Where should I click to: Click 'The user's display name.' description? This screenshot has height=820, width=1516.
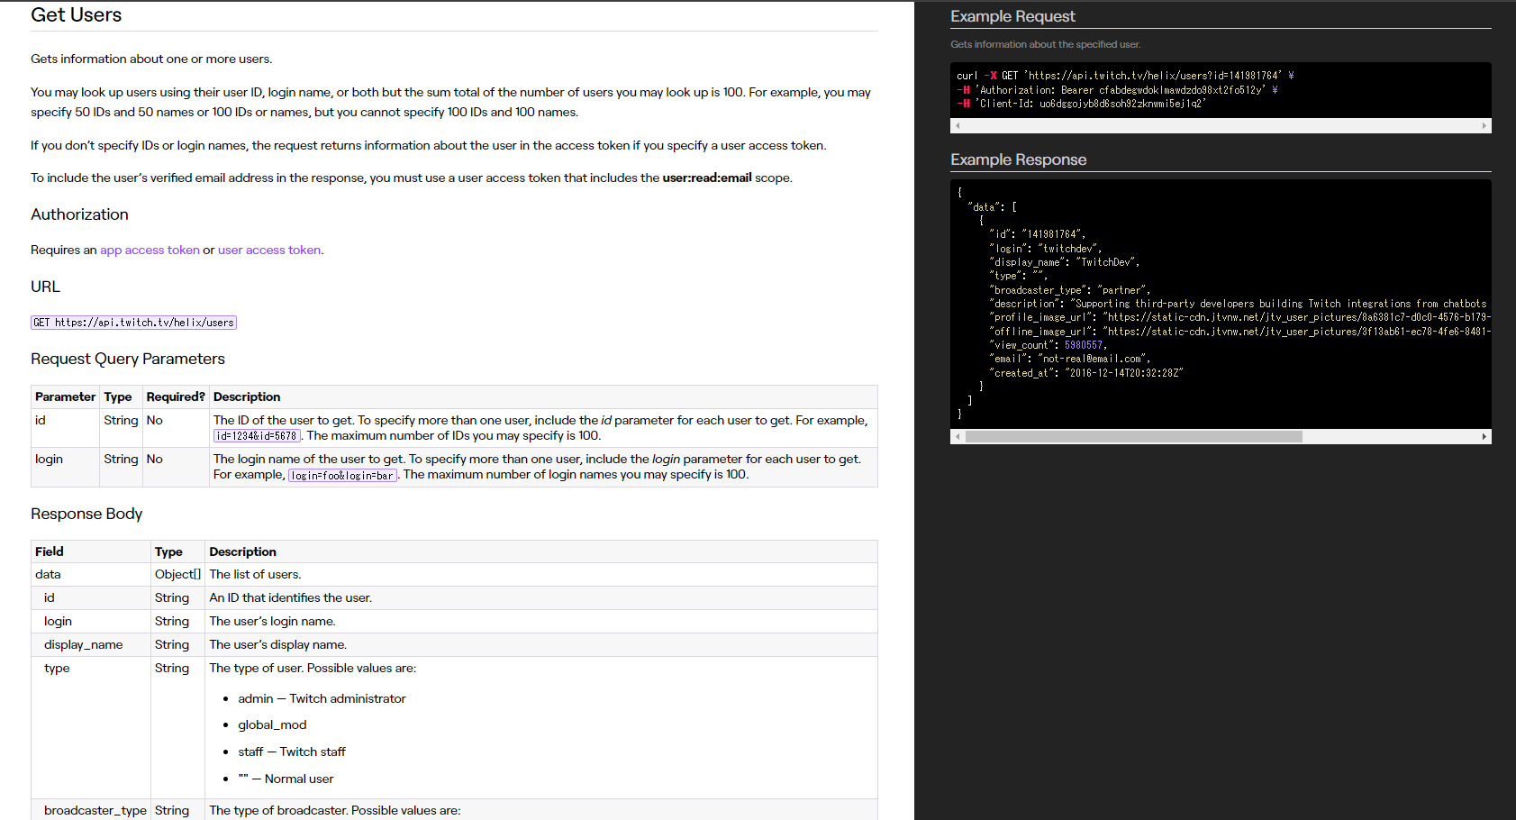pyautogui.click(x=278, y=644)
